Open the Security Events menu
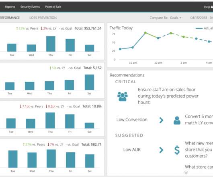 [30, 7]
